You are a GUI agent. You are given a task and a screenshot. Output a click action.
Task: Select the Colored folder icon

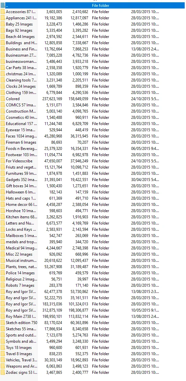pyautogui.click(x=3, y=99)
